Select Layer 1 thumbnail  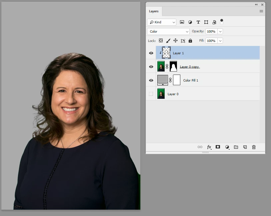[166, 53]
